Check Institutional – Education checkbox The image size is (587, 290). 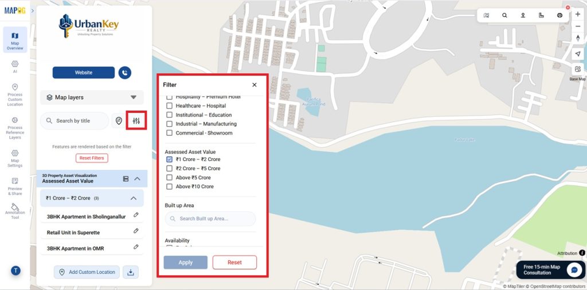tap(169, 115)
